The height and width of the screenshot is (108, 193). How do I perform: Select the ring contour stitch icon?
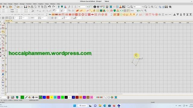click(x=83, y=15)
